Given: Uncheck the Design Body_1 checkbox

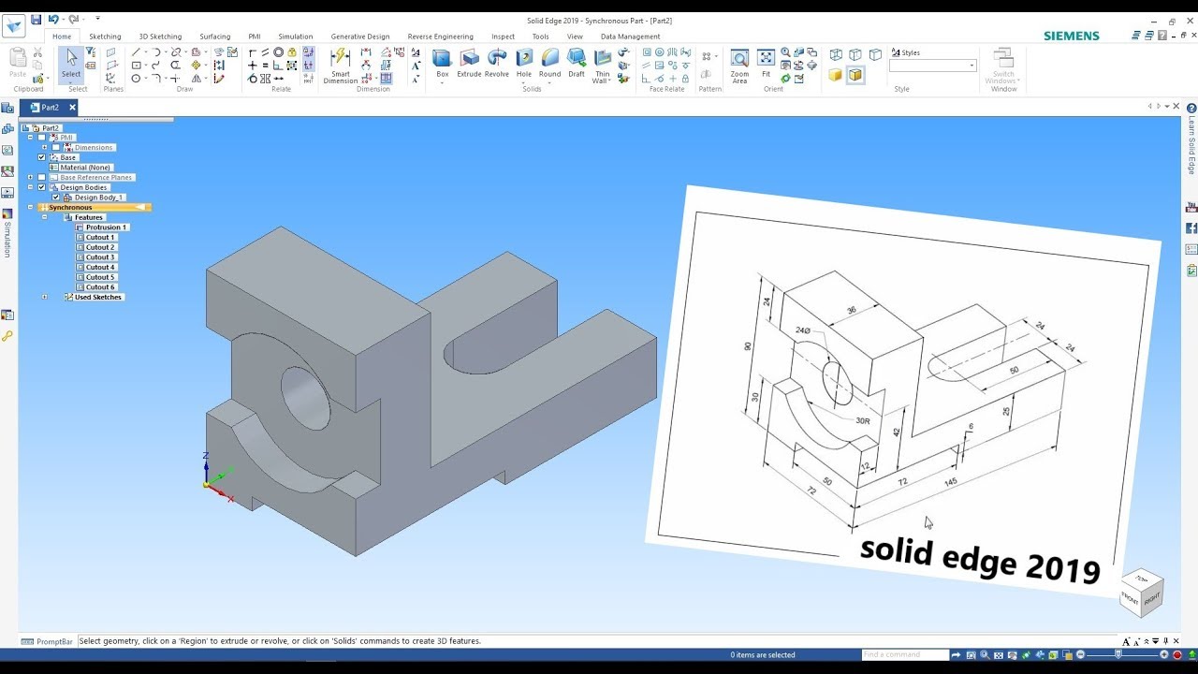Looking at the screenshot, I should point(55,198).
